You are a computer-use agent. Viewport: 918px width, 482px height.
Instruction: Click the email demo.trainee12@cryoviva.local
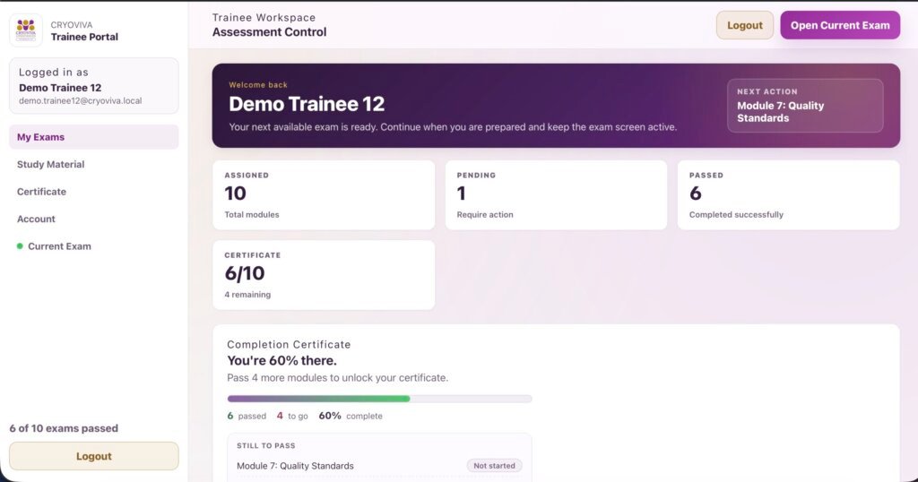click(x=80, y=100)
